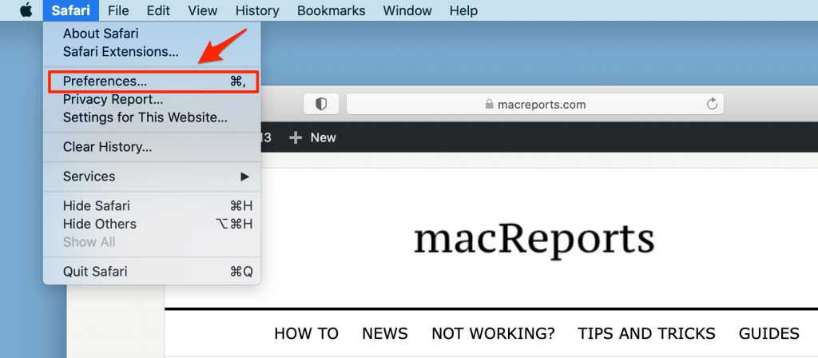Click the lock icon in address bar
Viewport: 818px width, 358px height.
[489, 105]
